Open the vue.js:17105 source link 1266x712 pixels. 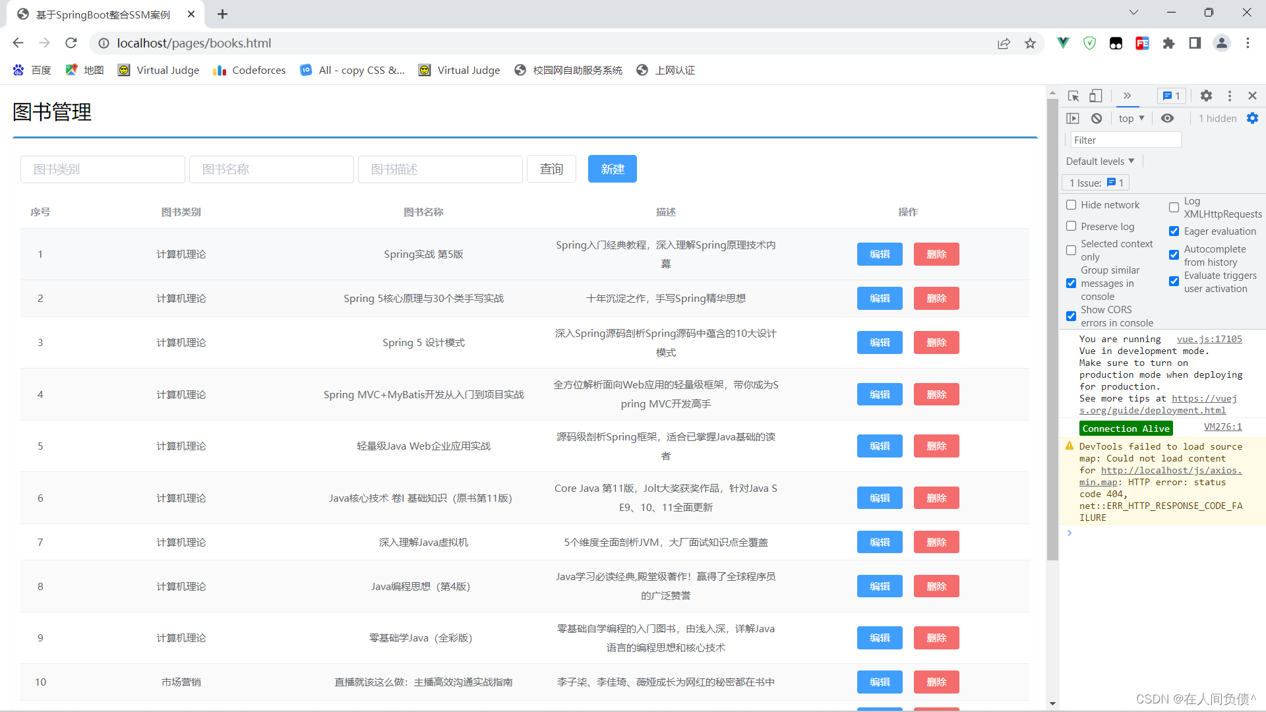tap(1209, 340)
